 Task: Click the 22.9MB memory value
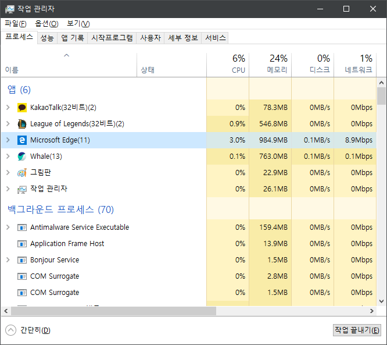(275, 173)
